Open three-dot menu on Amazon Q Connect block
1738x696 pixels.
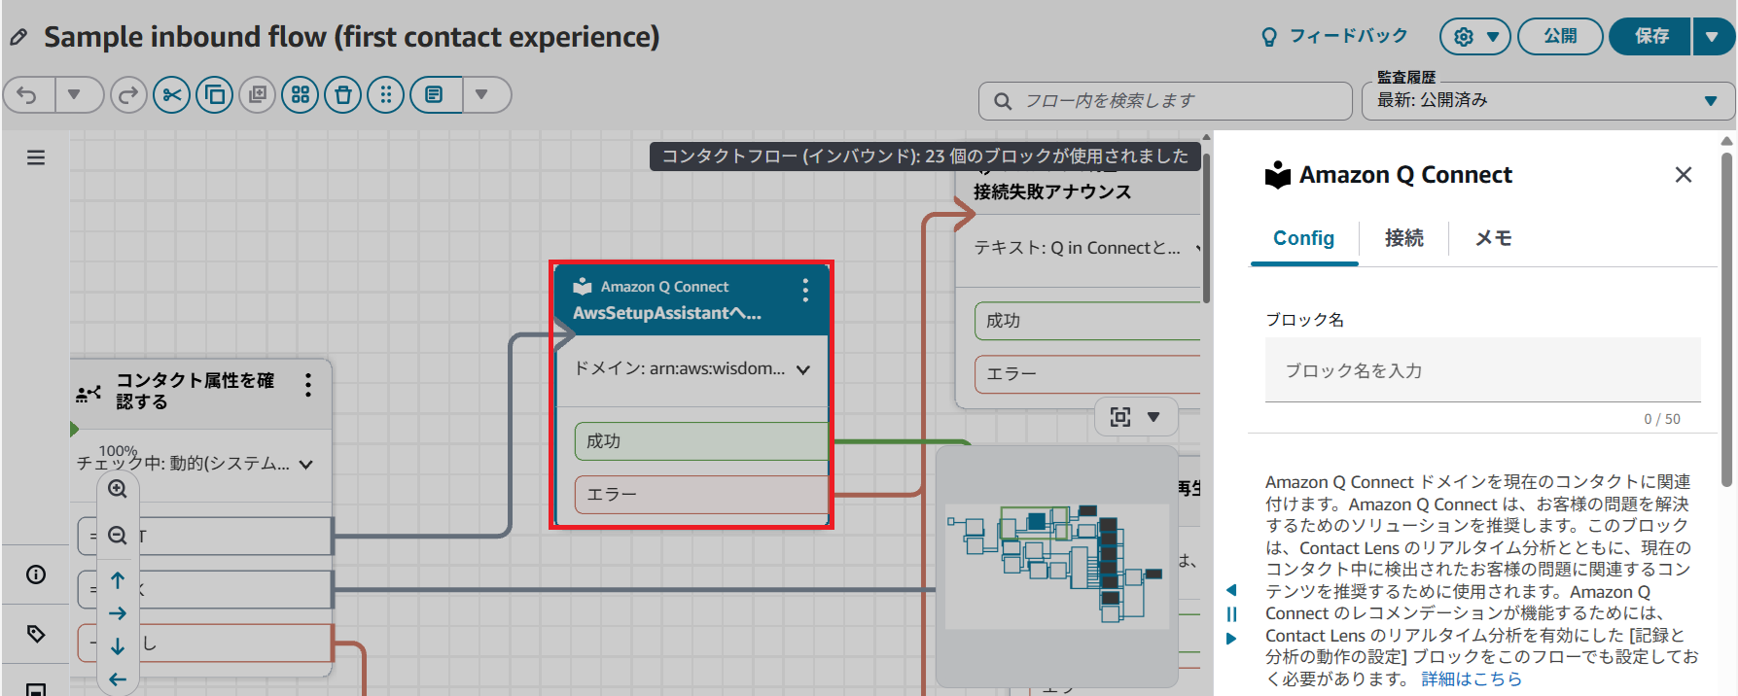click(x=805, y=290)
